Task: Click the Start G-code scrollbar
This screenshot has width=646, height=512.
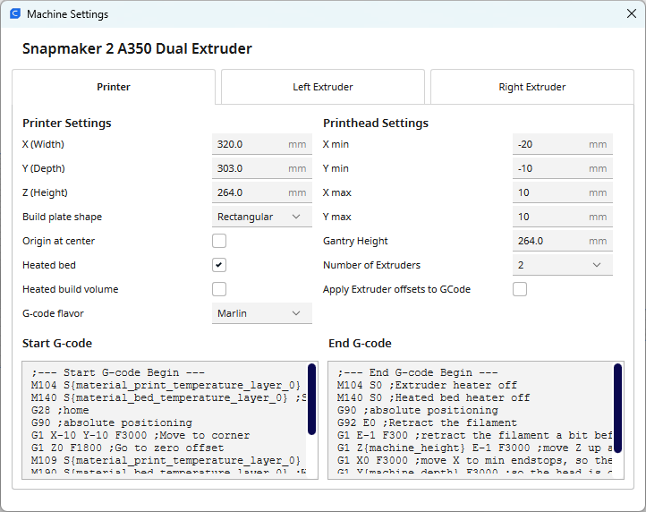Action: [311, 399]
